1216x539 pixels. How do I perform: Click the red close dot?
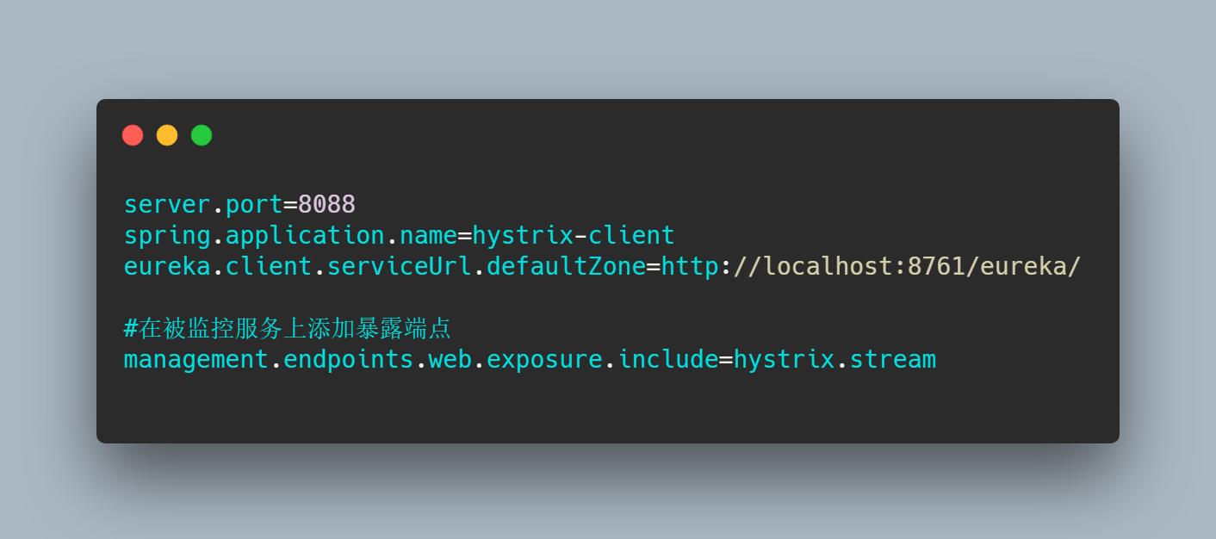[x=133, y=135]
